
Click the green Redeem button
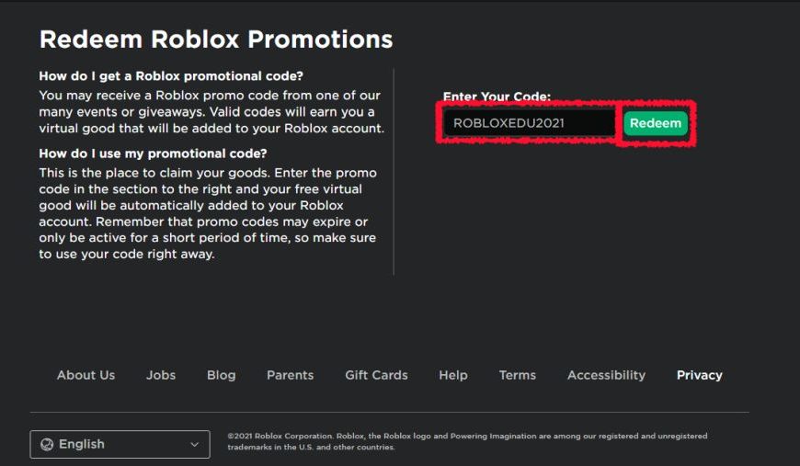coord(656,123)
